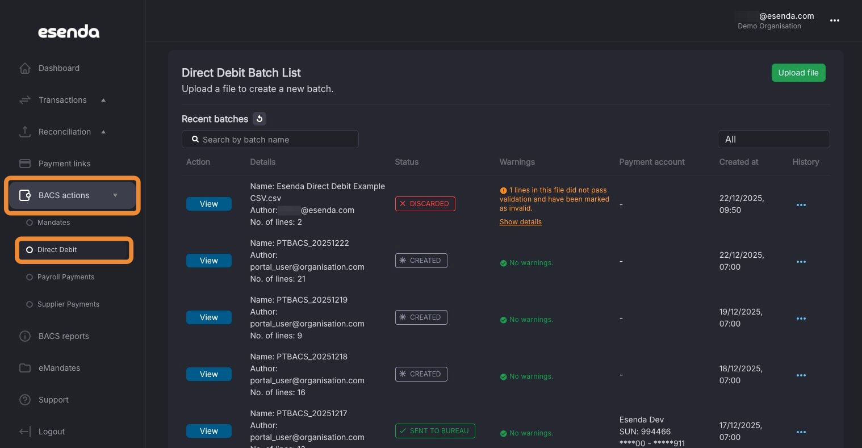This screenshot has width=862, height=448.
Task: View the Esenda Direct Debit Example batch
Action: point(209,204)
